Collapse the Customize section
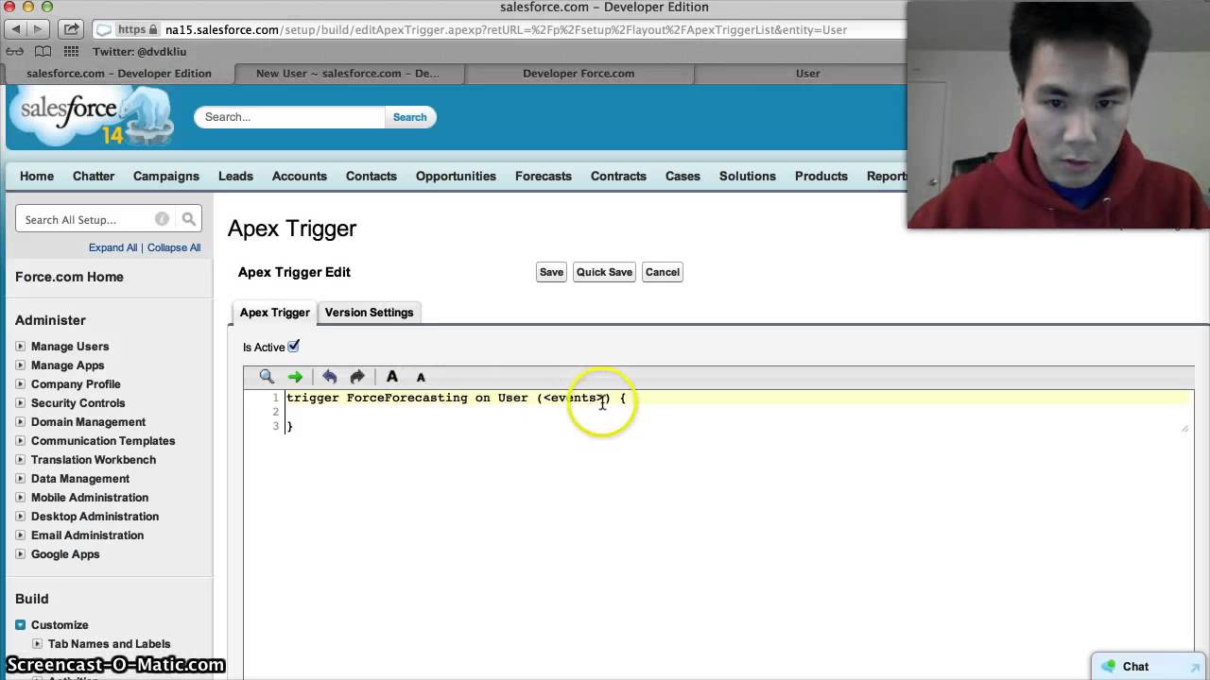Screen dimensions: 1210x680 21,625
